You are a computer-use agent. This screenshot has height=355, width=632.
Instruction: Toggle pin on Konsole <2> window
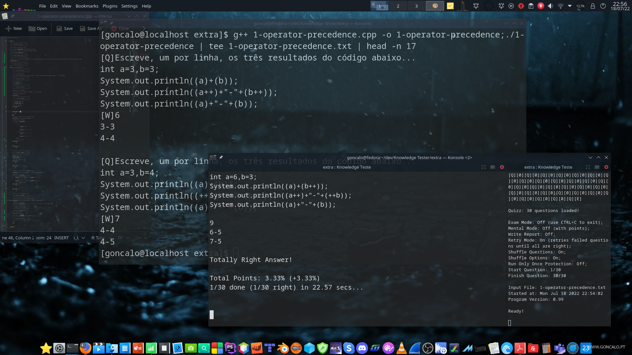click(x=221, y=157)
